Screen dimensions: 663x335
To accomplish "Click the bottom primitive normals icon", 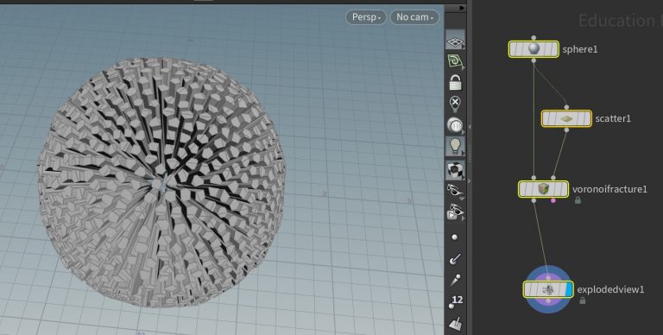I will [455, 323].
